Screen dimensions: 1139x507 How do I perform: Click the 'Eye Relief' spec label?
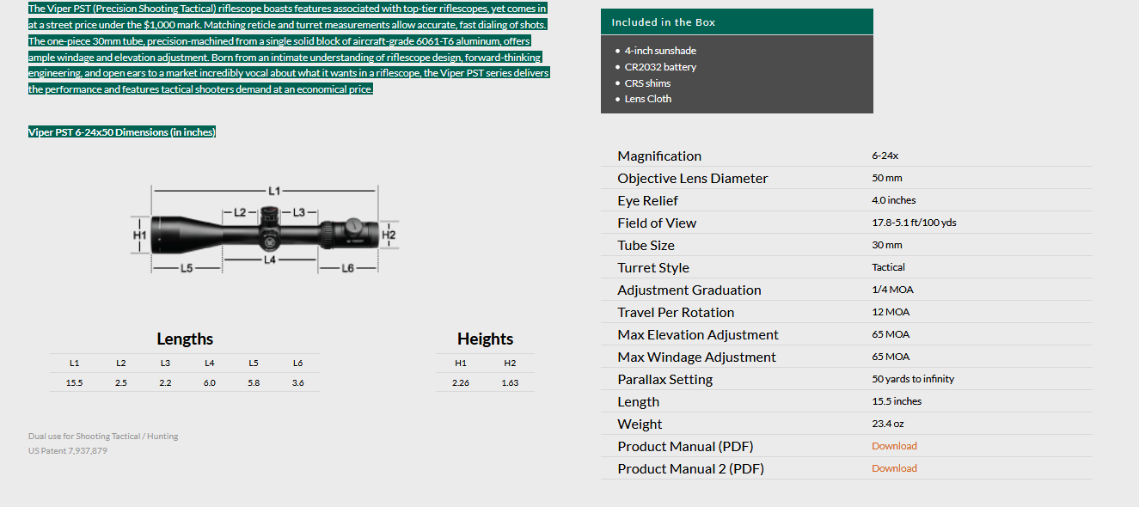point(647,200)
